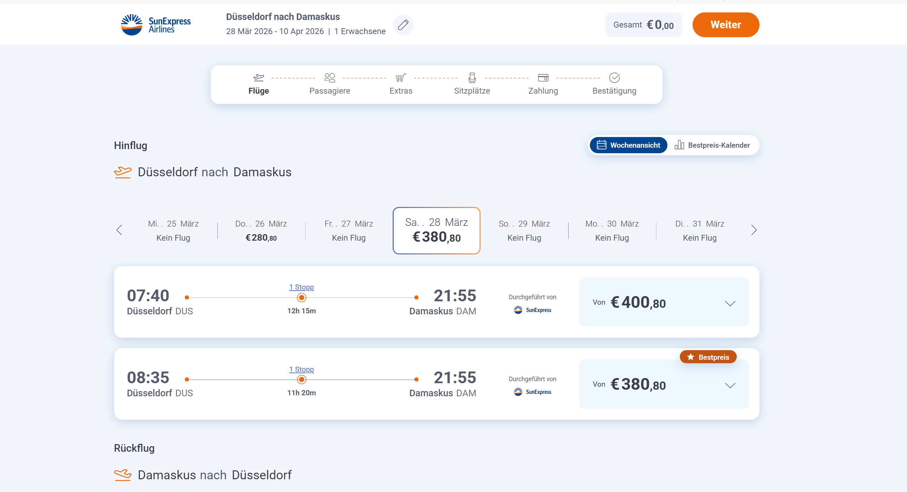Expand fares for the 07:40 flight

[730, 303]
